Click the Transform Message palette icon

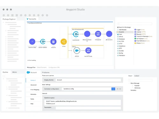135,36
